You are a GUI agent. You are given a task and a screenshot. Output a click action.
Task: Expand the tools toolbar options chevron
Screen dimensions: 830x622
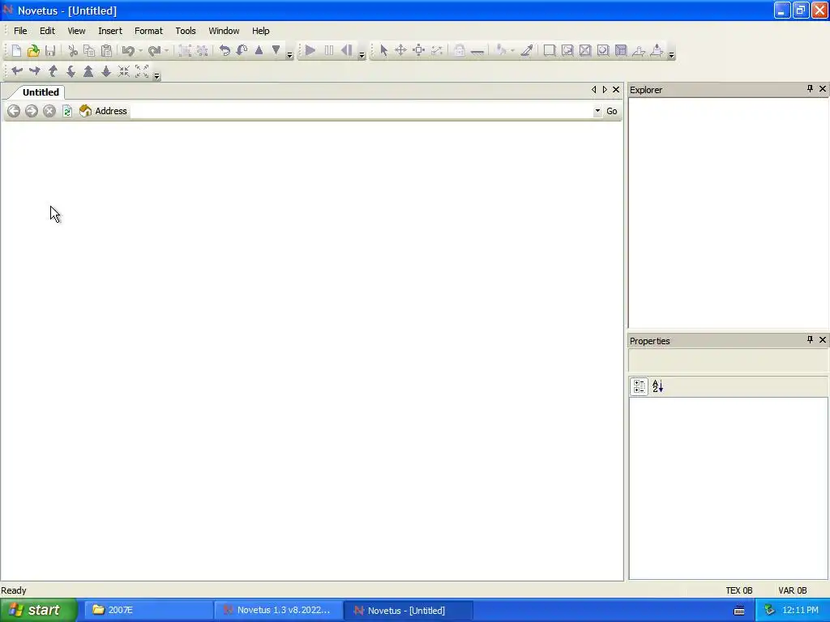point(671,54)
